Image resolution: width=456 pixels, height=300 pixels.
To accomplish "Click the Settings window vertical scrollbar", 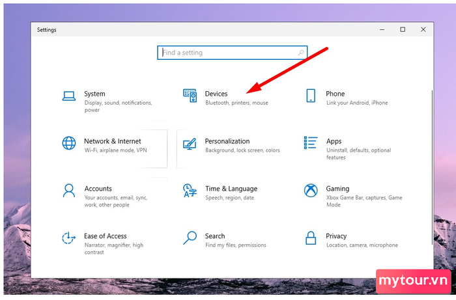I will point(432,167).
